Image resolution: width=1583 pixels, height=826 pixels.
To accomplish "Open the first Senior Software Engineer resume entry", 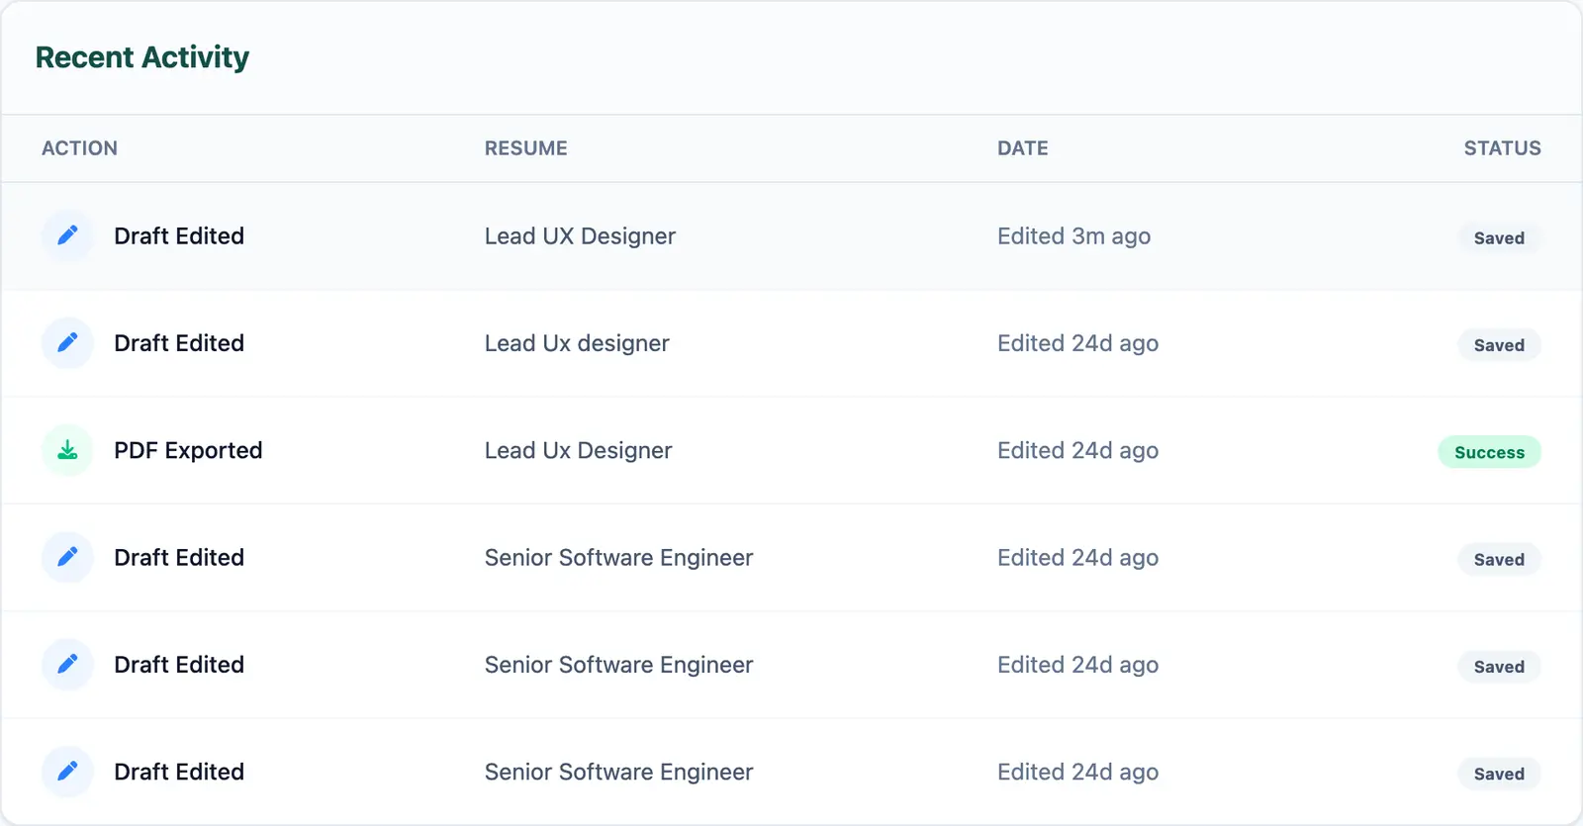I will click(x=618, y=558).
